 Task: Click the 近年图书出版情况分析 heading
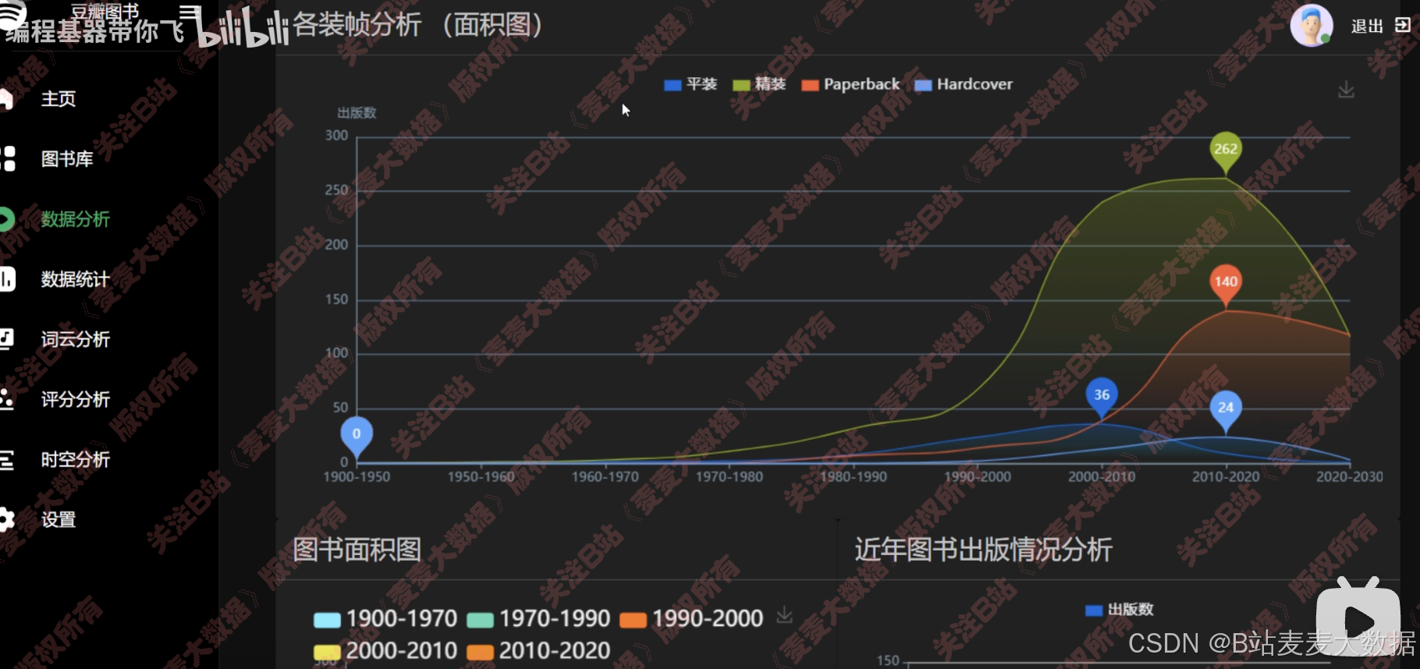click(983, 550)
